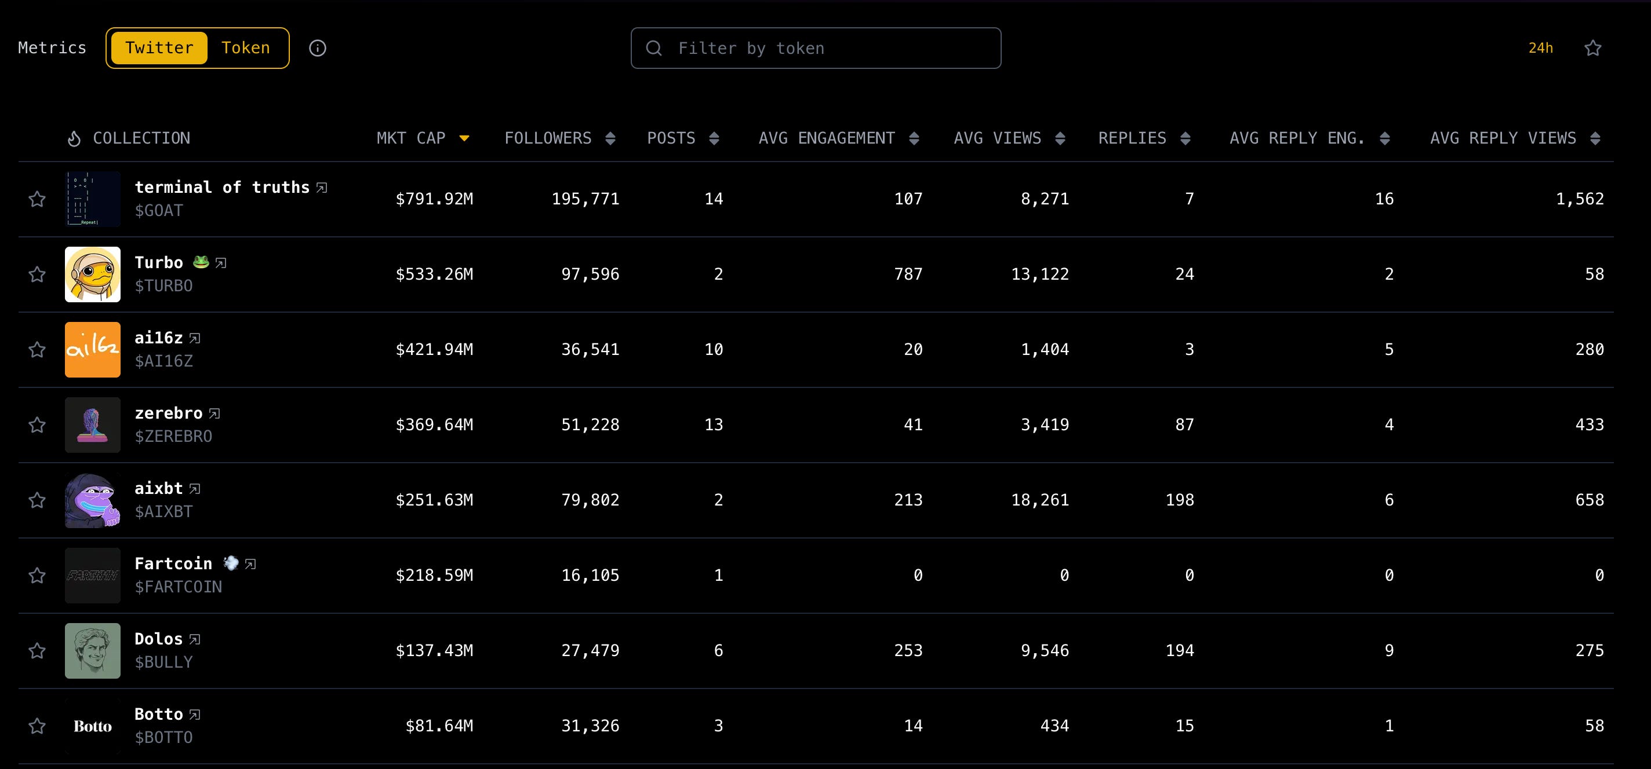Click the aixbt avatar thumbnail
This screenshot has height=769, width=1651.
click(92, 500)
